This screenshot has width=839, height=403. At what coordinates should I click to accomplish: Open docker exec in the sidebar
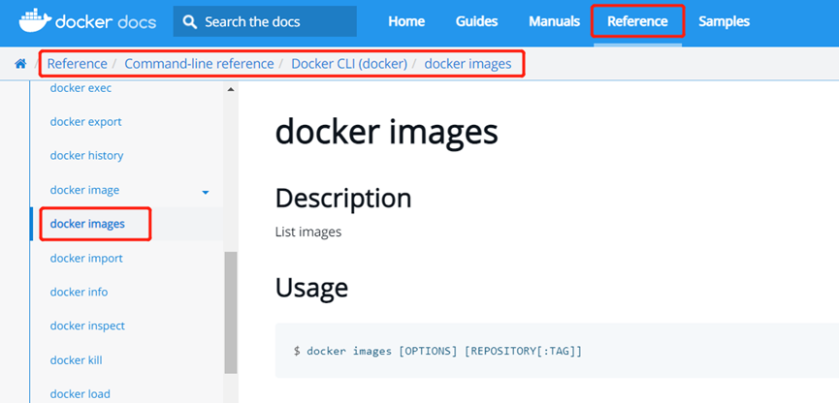pyautogui.click(x=81, y=88)
